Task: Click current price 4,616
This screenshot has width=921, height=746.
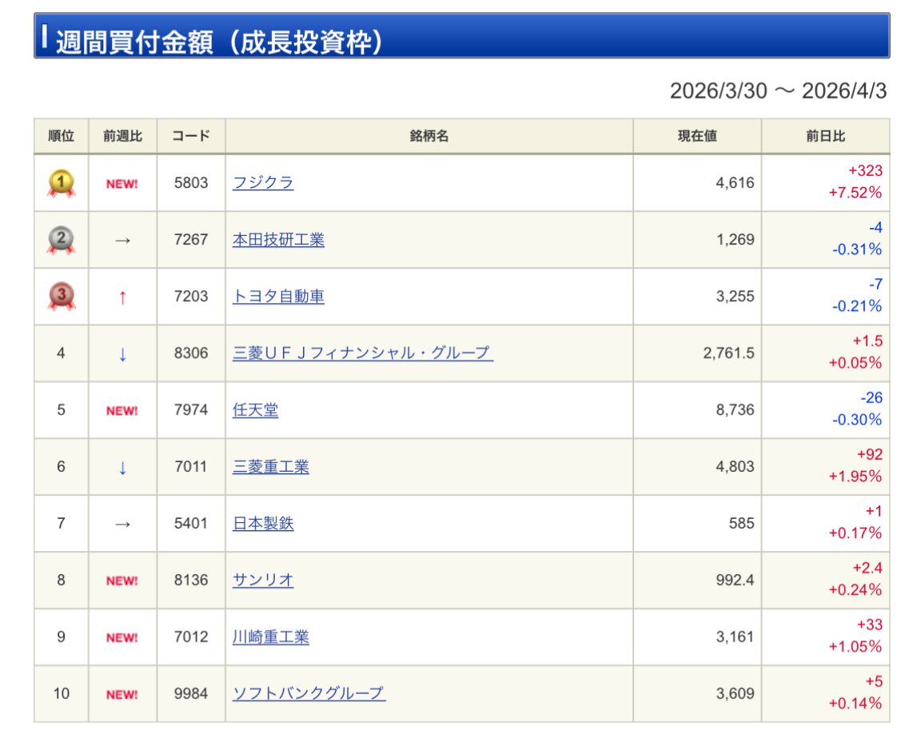Action: (735, 182)
